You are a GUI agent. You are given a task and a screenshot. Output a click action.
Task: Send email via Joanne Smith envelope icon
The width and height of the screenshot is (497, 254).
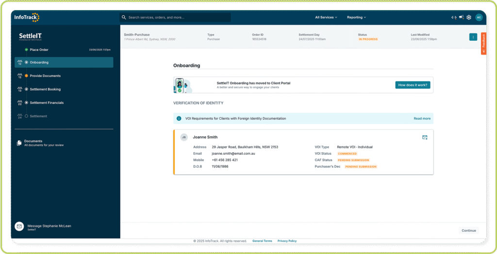(x=425, y=137)
